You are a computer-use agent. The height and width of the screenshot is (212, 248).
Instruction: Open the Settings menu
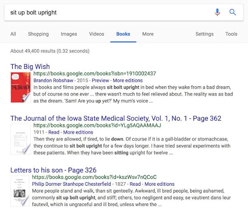[204, 34]
